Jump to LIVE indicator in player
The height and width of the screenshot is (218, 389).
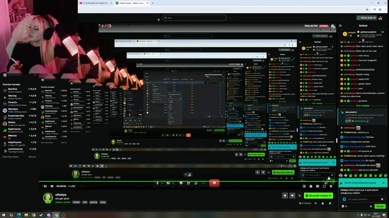point(72,186)
